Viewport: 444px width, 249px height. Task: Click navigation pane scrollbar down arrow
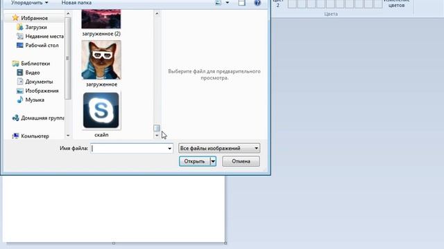click(x=68, y=136)
